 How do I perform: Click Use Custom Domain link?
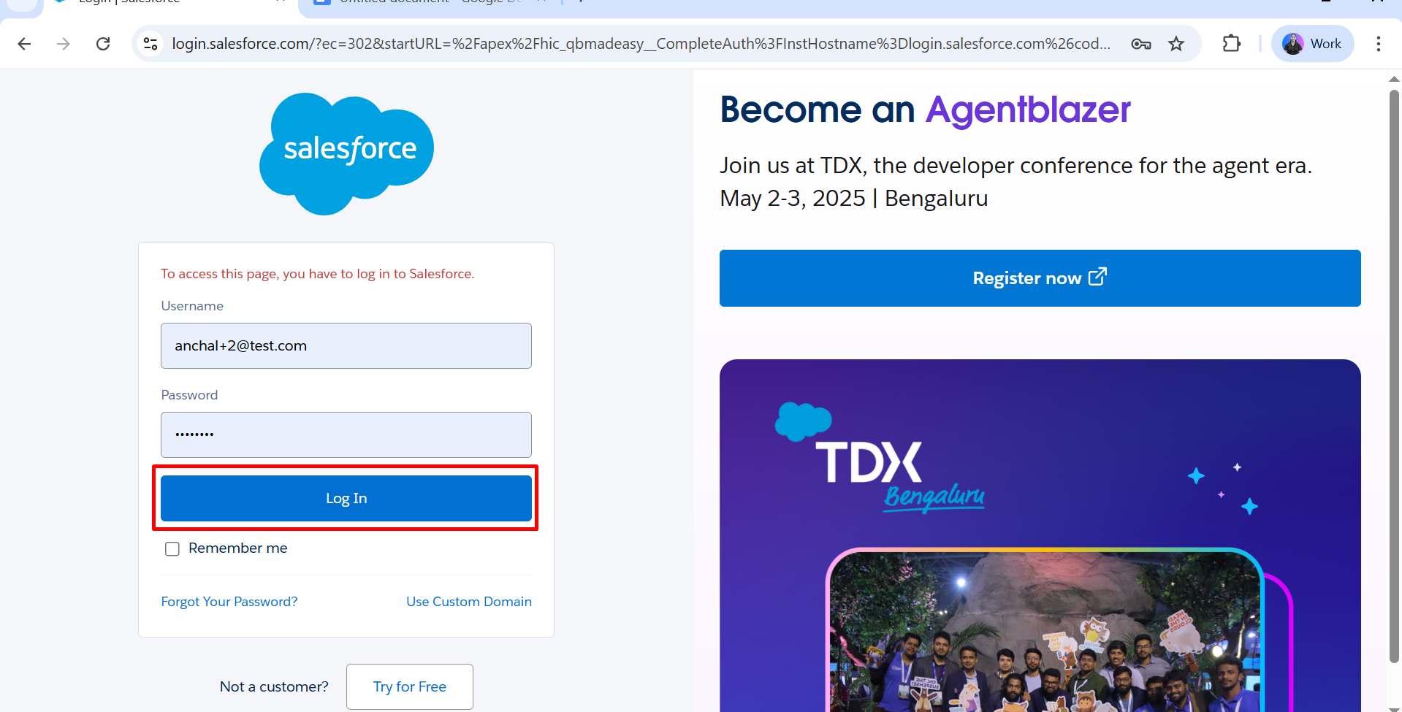[x=469, y=602]
